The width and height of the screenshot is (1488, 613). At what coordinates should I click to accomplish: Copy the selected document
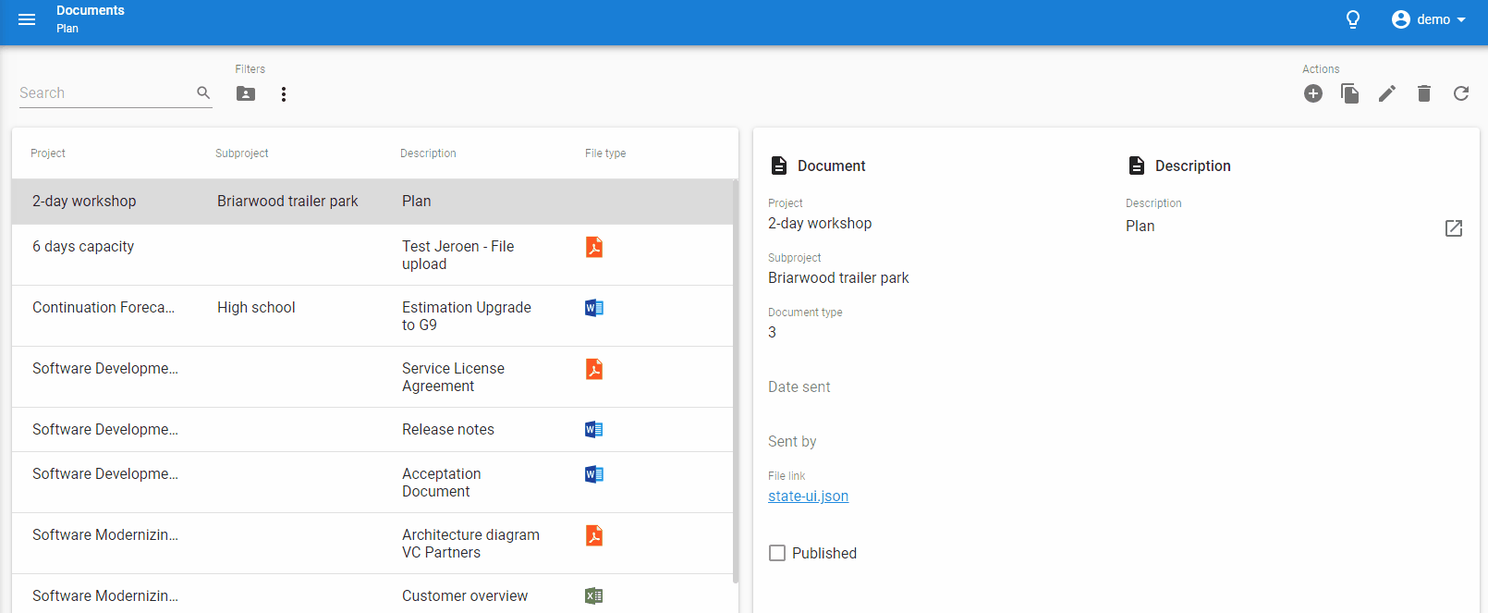tap(1350, 93)
